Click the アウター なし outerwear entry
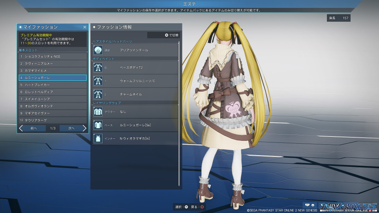 pos(135,112)
